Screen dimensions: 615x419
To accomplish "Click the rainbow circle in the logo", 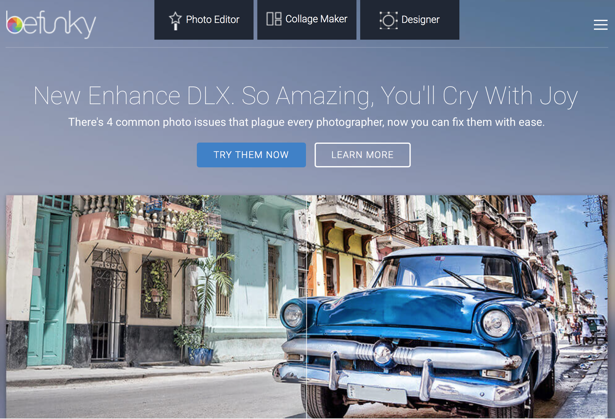I will tap(15, 25).
